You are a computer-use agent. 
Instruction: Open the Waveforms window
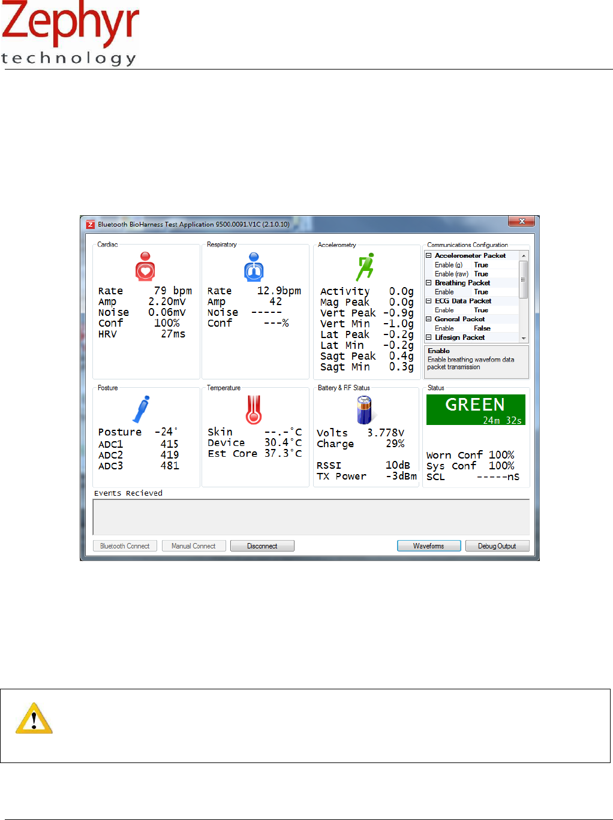[429, 546]
